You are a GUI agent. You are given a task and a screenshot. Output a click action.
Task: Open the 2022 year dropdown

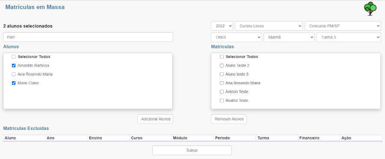(x=222, y=26)
